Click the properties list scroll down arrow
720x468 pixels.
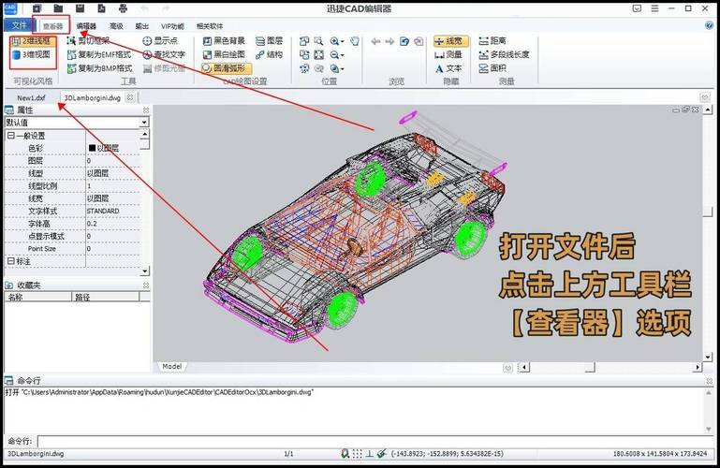(x=144, y=271)
